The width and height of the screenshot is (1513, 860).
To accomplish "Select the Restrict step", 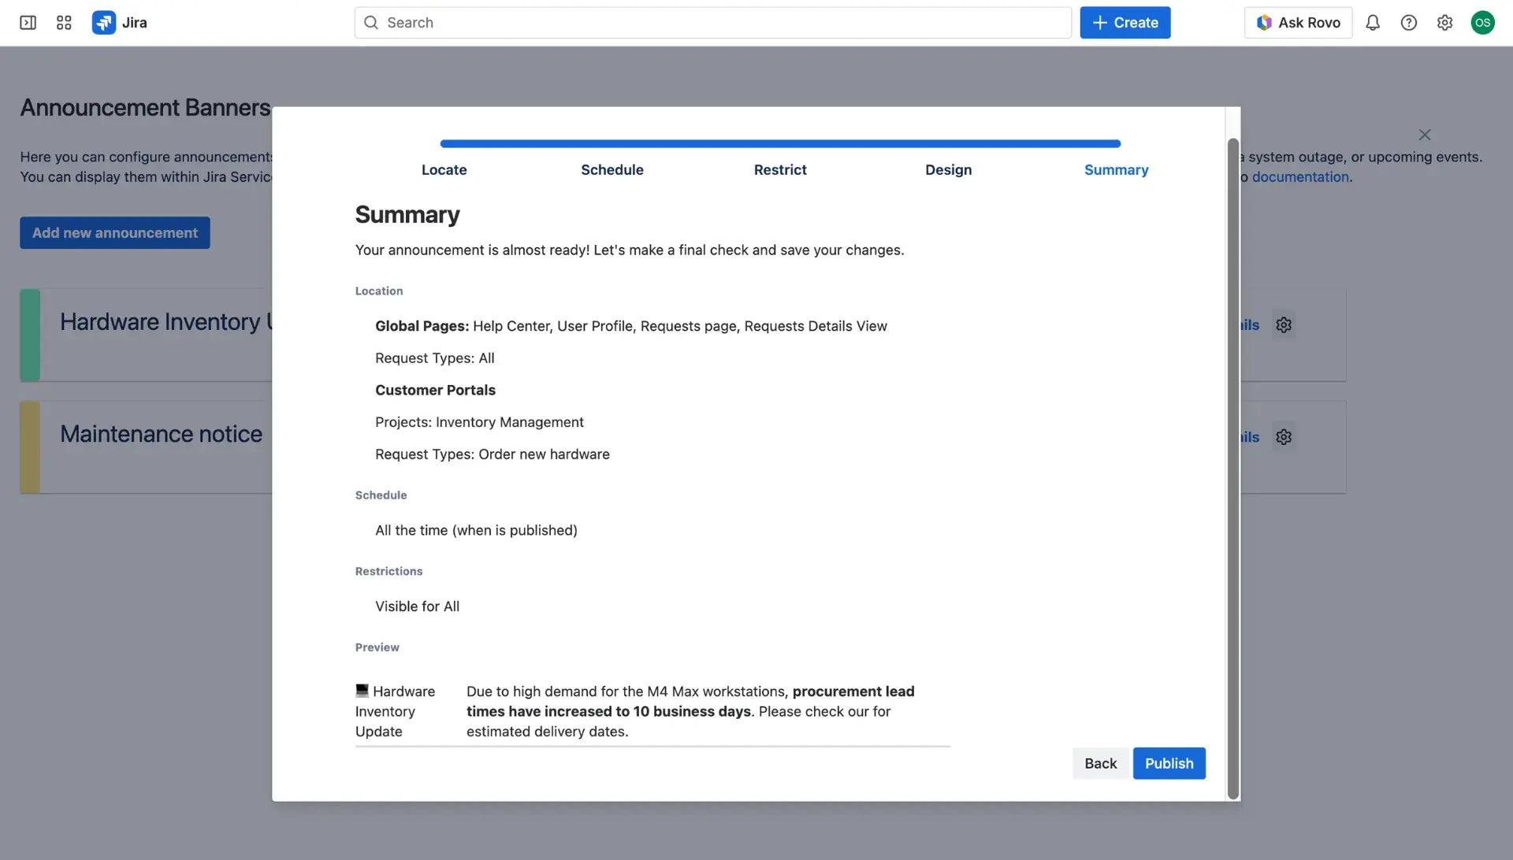I will (x=780, y=169).
